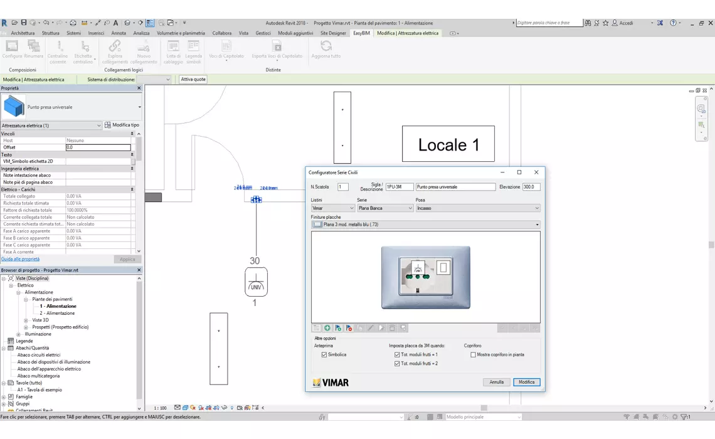The image size is (715, 439).
Task: Click the N.Scatola input field
Action: click(x=343, y=187)
